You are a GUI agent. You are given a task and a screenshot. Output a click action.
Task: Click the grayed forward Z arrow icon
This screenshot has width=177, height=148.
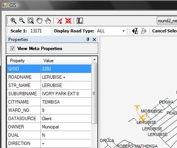pos(144,31)
